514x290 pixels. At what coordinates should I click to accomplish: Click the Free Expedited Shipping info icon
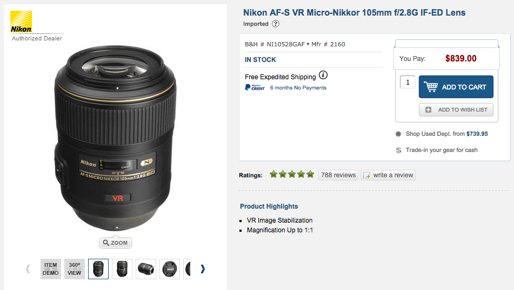[323, 75]
